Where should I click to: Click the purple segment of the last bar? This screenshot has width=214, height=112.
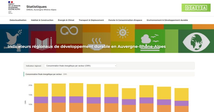(182, 103)
